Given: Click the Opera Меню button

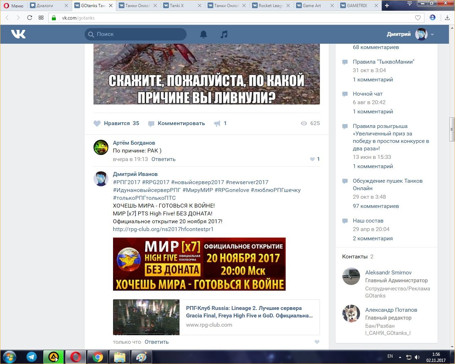Looking at the screenshot, I should [x=14, y=6].
